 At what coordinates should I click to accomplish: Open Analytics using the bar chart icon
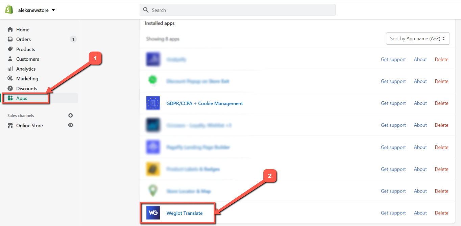coord(10,69)
